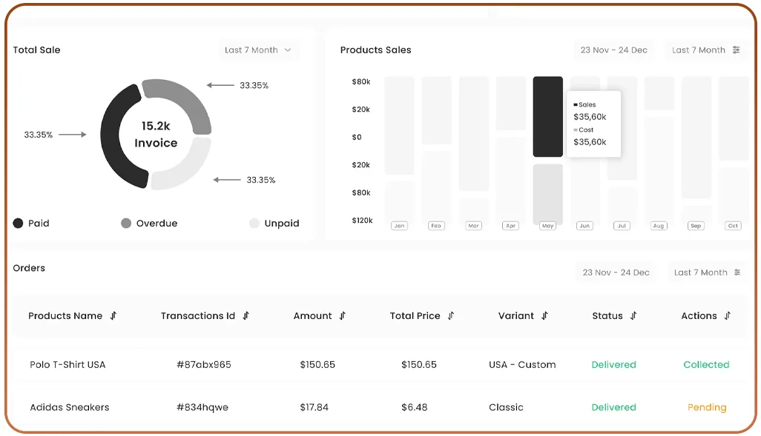Open the Last 7 Month dropdown in Total Sale
761x436 pixels.
(x=257, y=50)
